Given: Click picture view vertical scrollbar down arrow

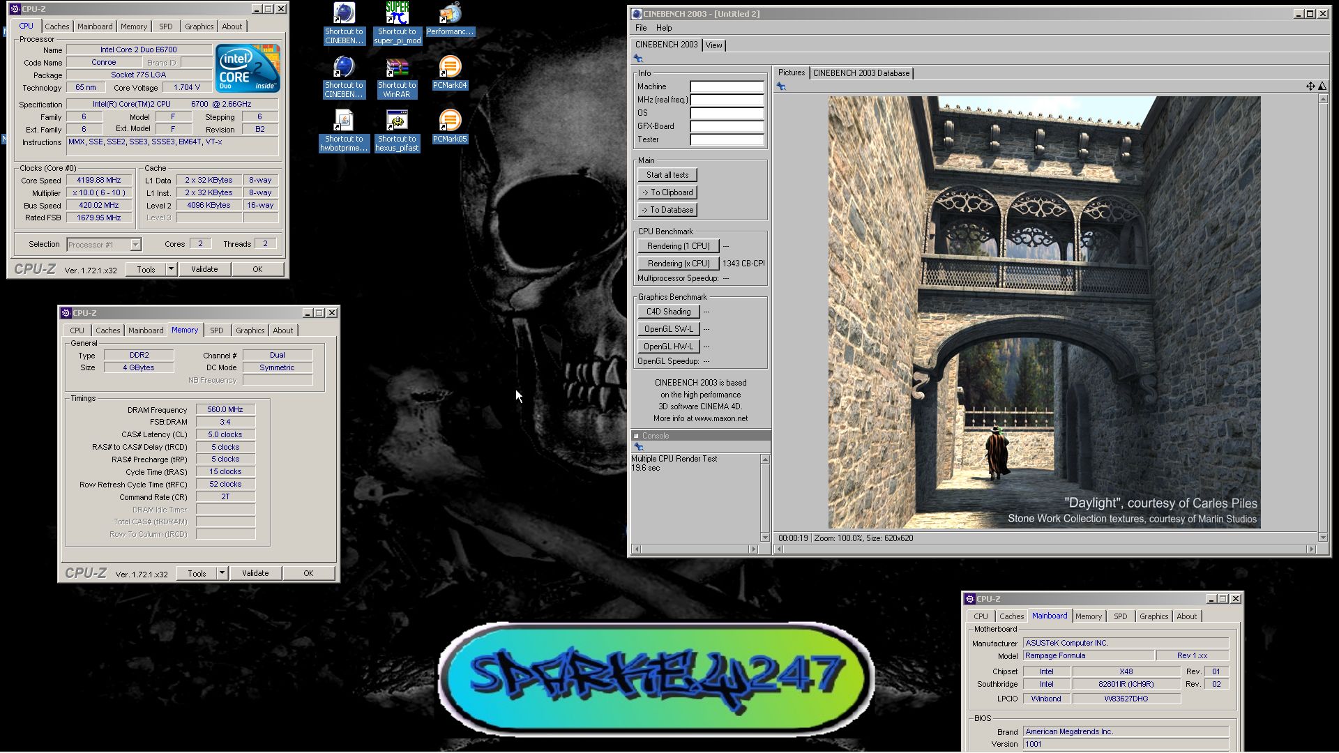Looking at the screenshot, I should [x=1322, y=538].
